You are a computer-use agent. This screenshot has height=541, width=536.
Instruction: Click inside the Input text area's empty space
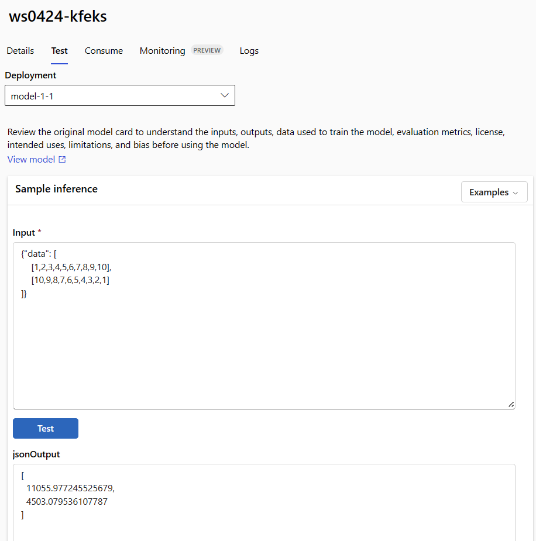tap(263, 351)
